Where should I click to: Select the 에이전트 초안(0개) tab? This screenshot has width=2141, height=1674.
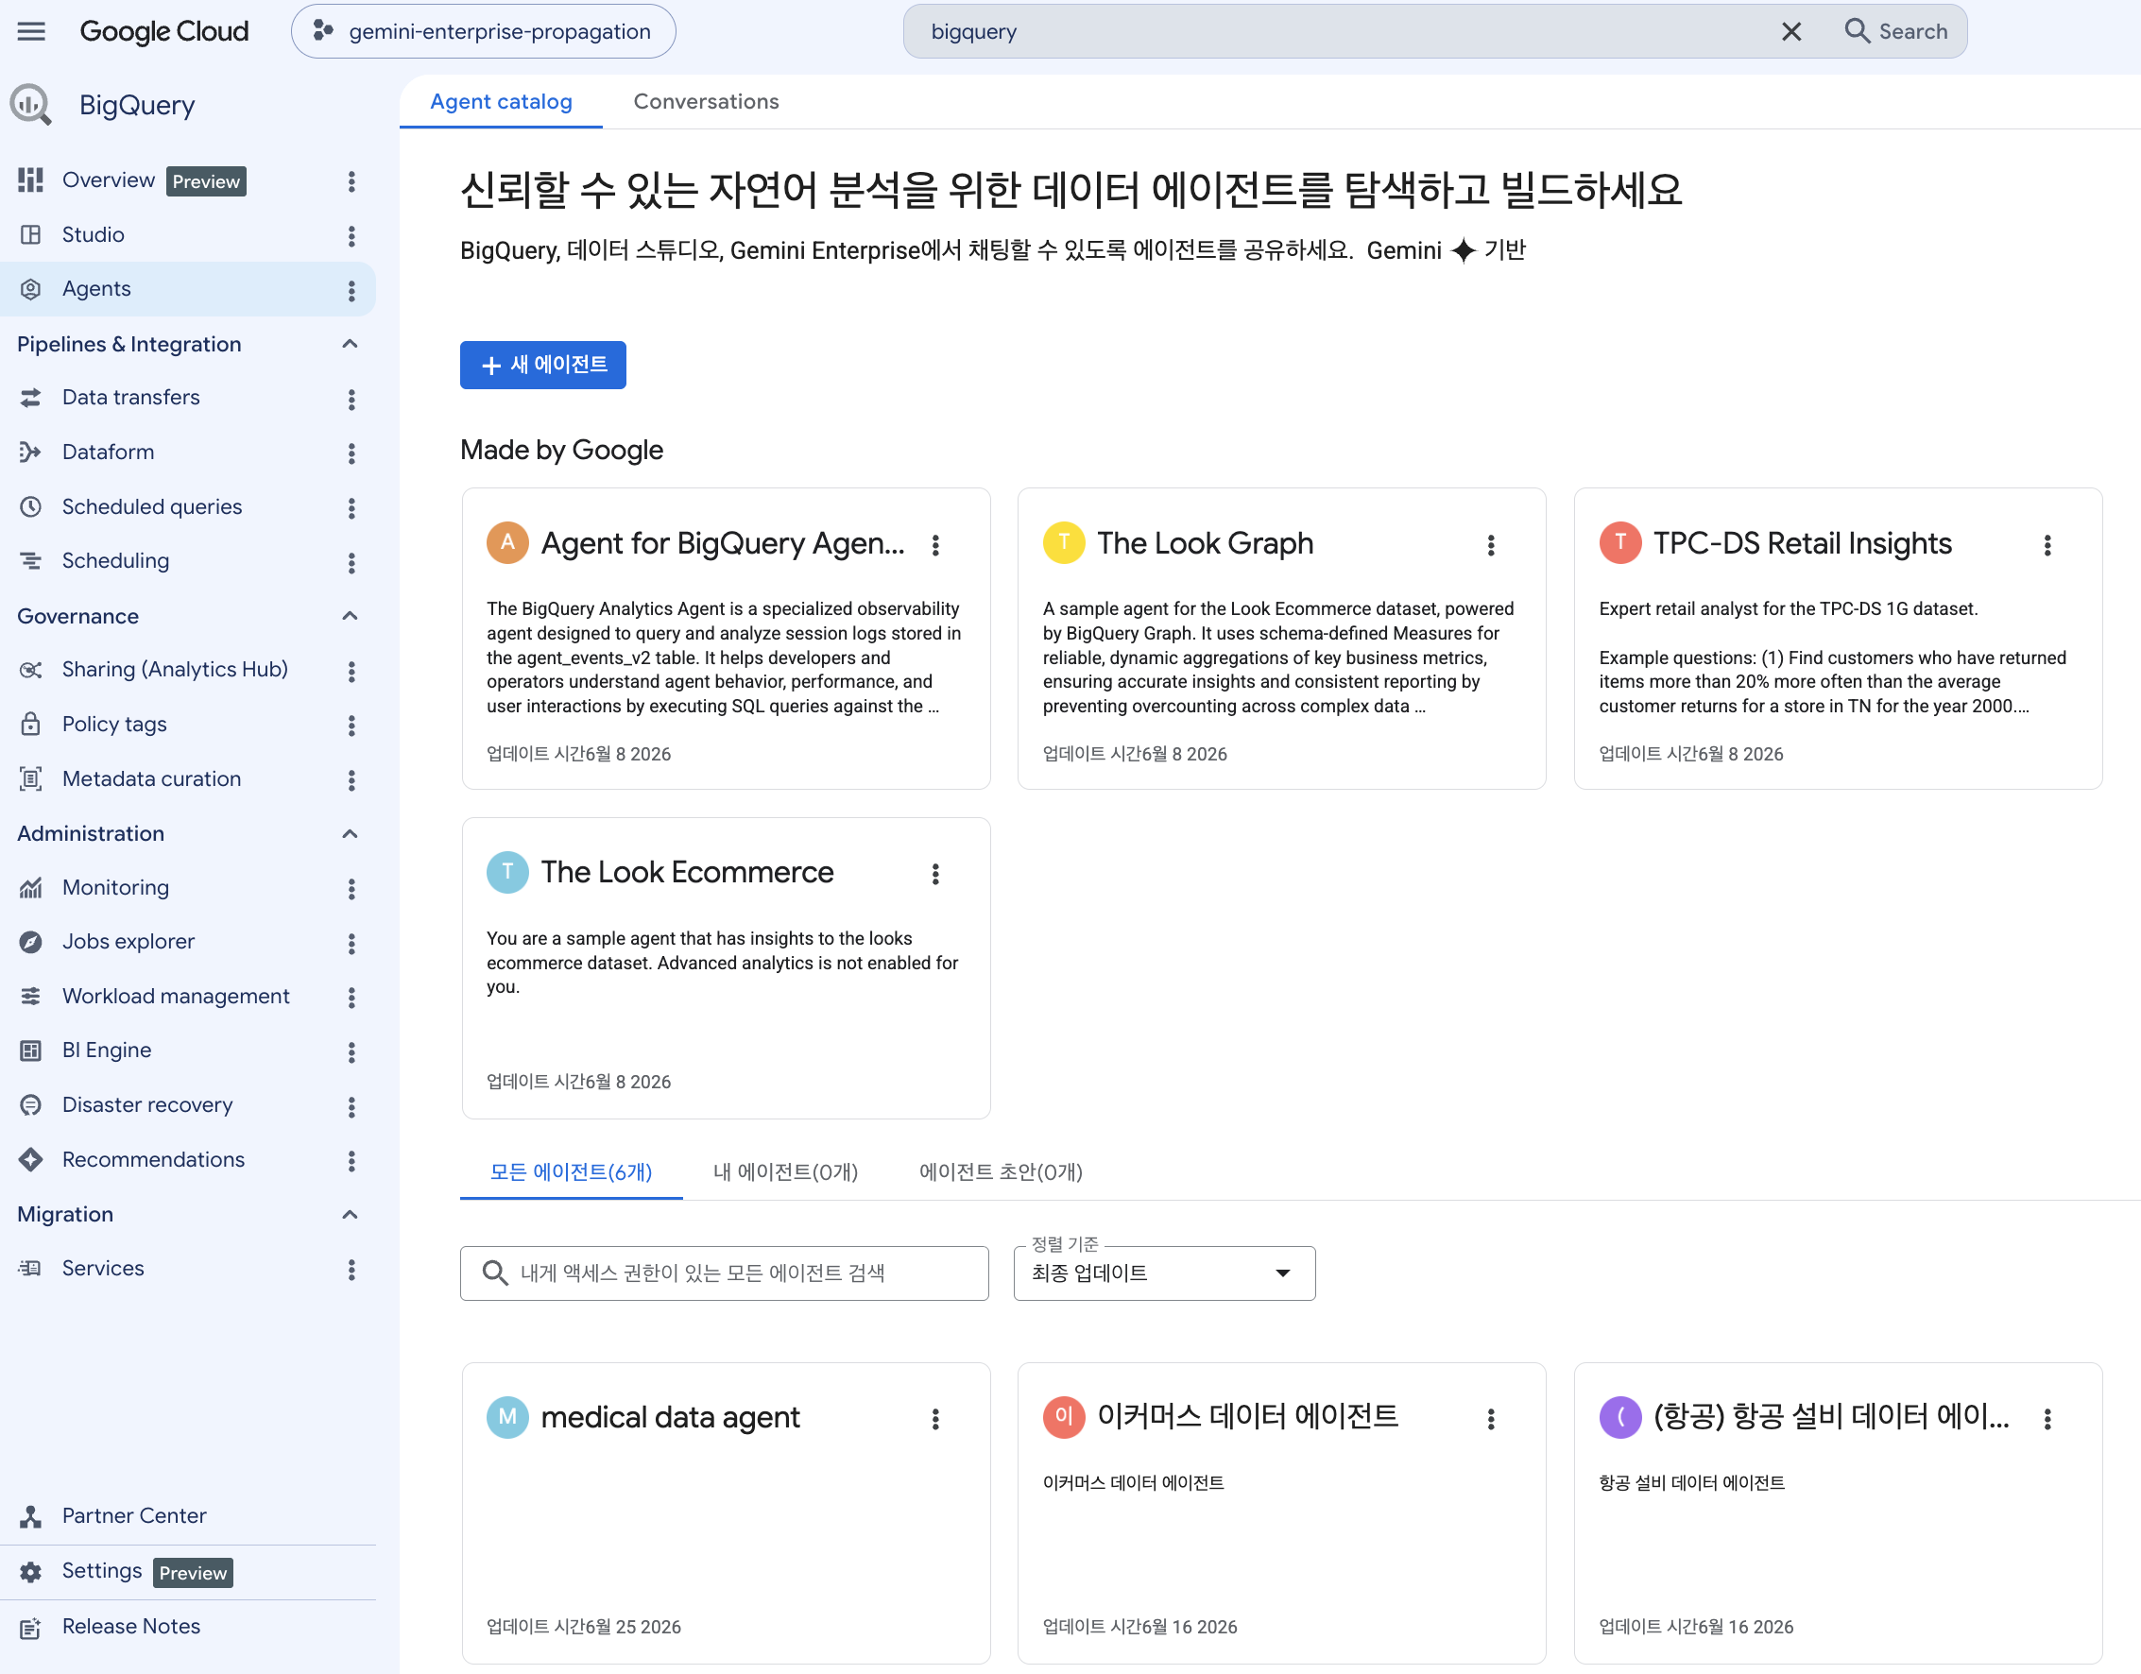pos(1000,1171)
